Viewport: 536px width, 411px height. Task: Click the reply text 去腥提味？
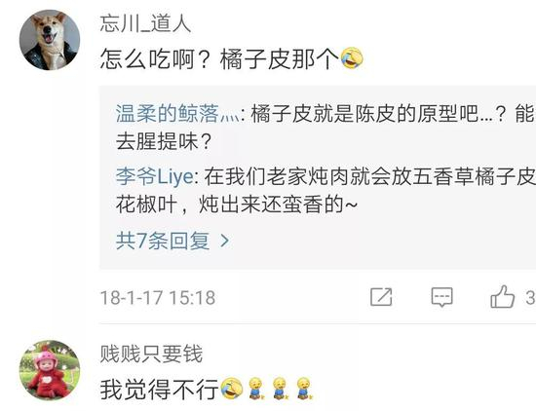164,141
